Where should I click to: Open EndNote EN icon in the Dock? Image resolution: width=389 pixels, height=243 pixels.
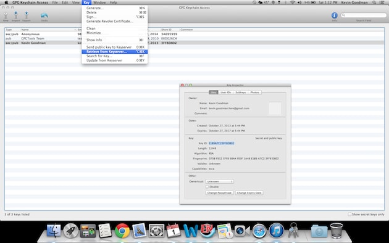click(x=207, y=231)
